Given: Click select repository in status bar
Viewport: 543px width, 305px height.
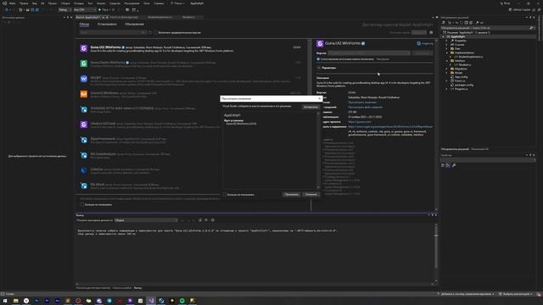Looking at the screenshot, I should 515,294.
